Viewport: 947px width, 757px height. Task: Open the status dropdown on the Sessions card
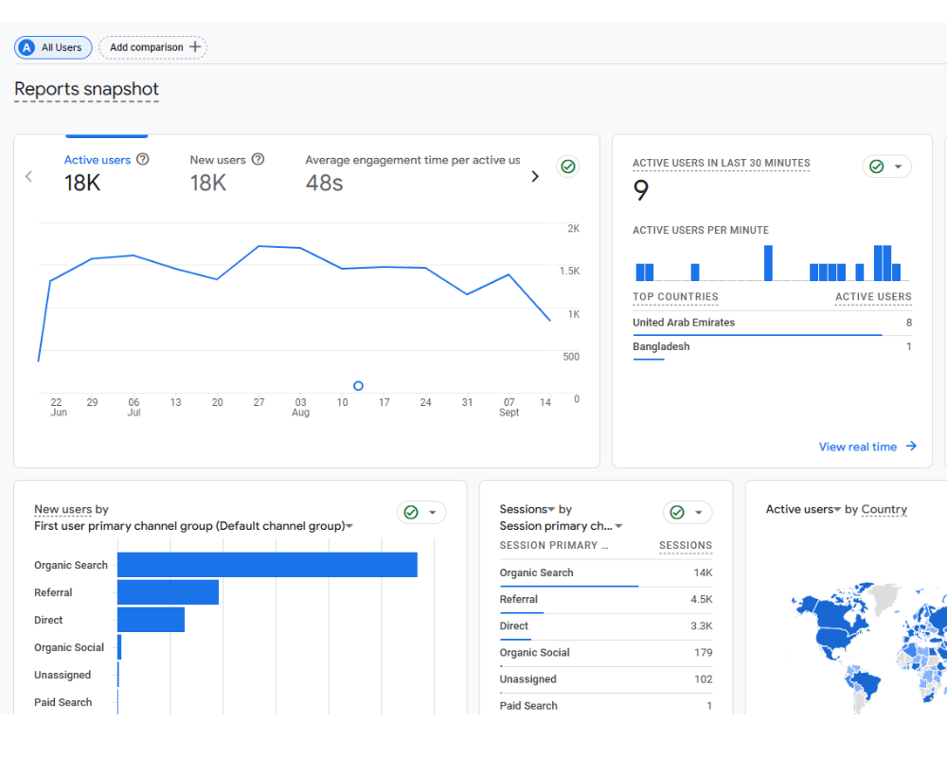pyautogui.click(x=699, y=513)
